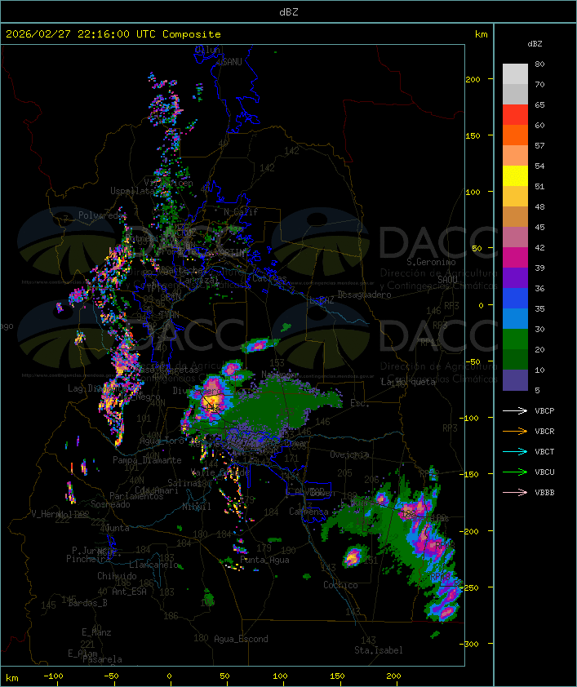Click the cyan VBCT arrow icon
577x687 pixels.
(x=515, y=451)
